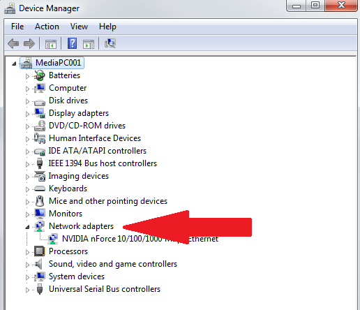Image resolution: width=360 pixels, height=310 pixels.
Task: Expand the Imaging devices node arrow
Action: (x=27, y=177)
